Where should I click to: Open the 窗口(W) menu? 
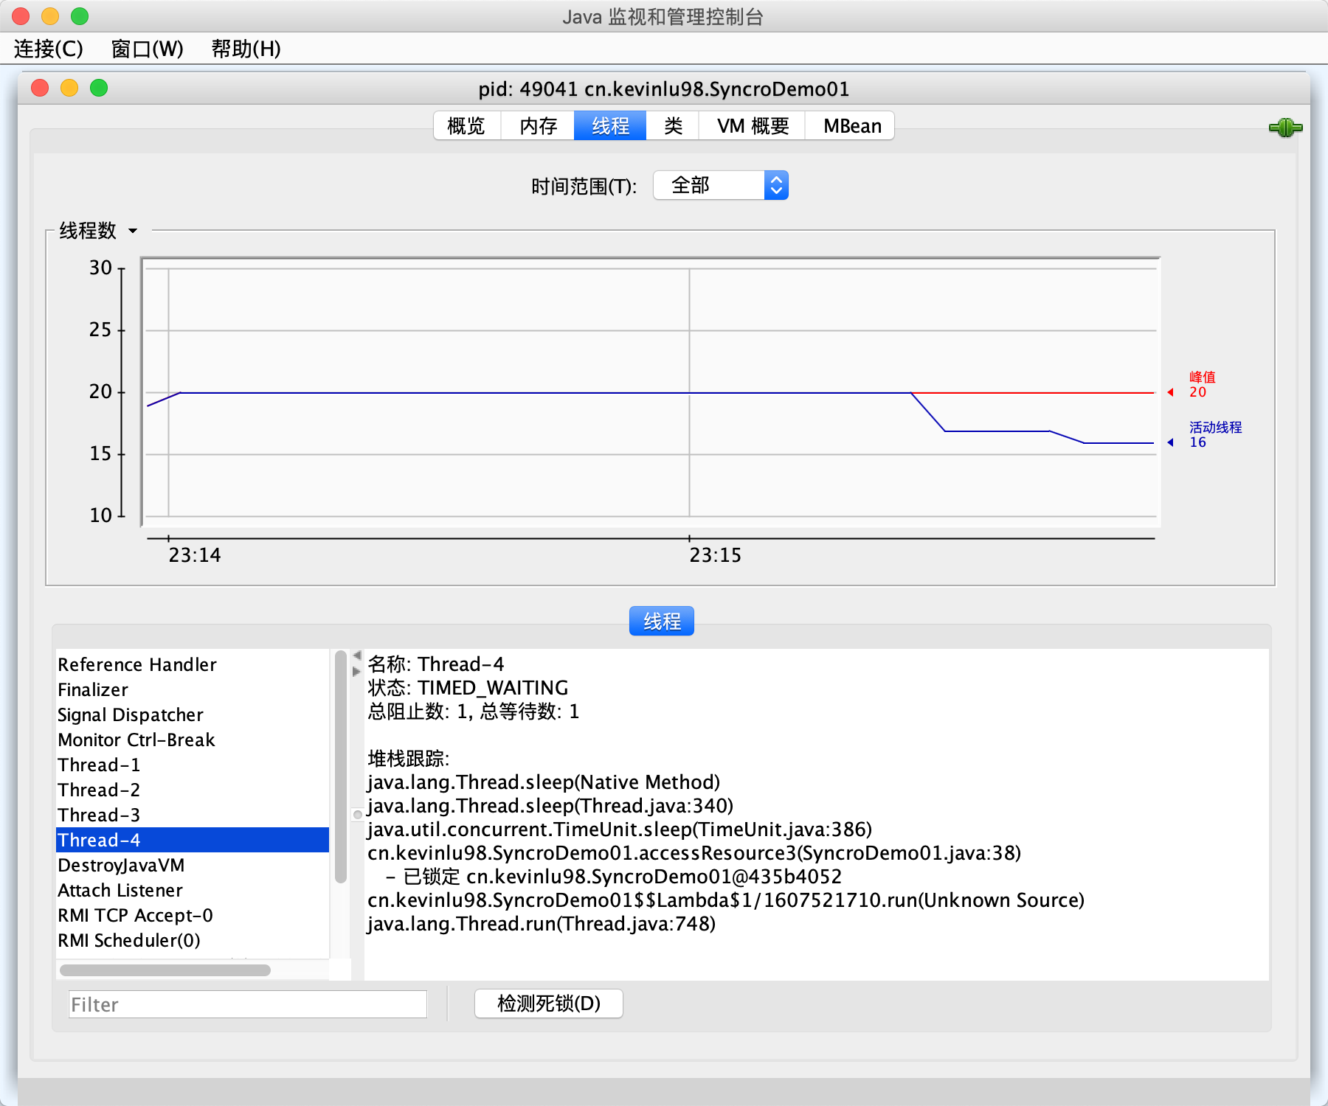(147, 49)
